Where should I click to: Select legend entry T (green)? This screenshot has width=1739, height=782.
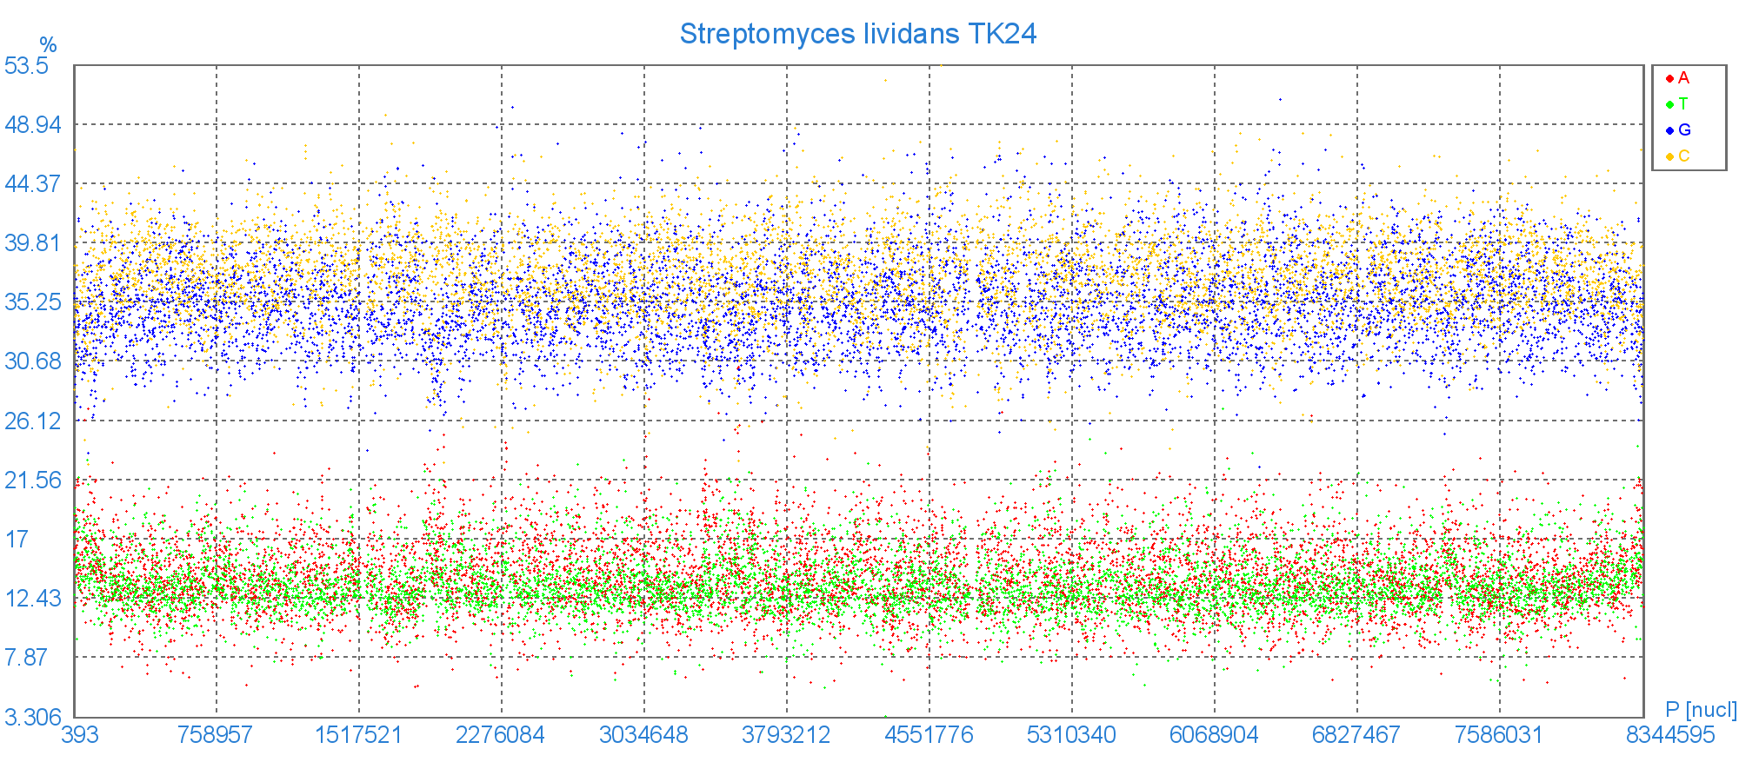click(x=1677, y=104)
